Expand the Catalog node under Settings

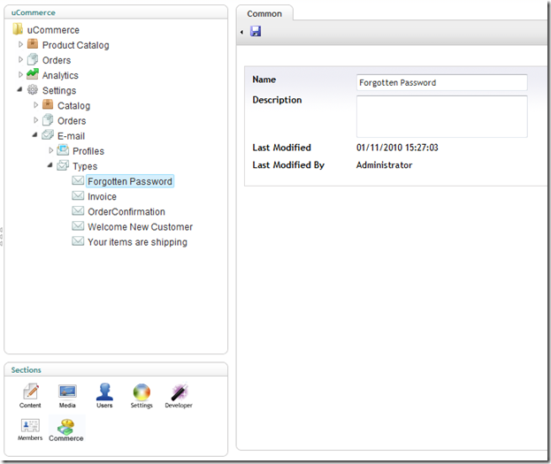(35, 104)
